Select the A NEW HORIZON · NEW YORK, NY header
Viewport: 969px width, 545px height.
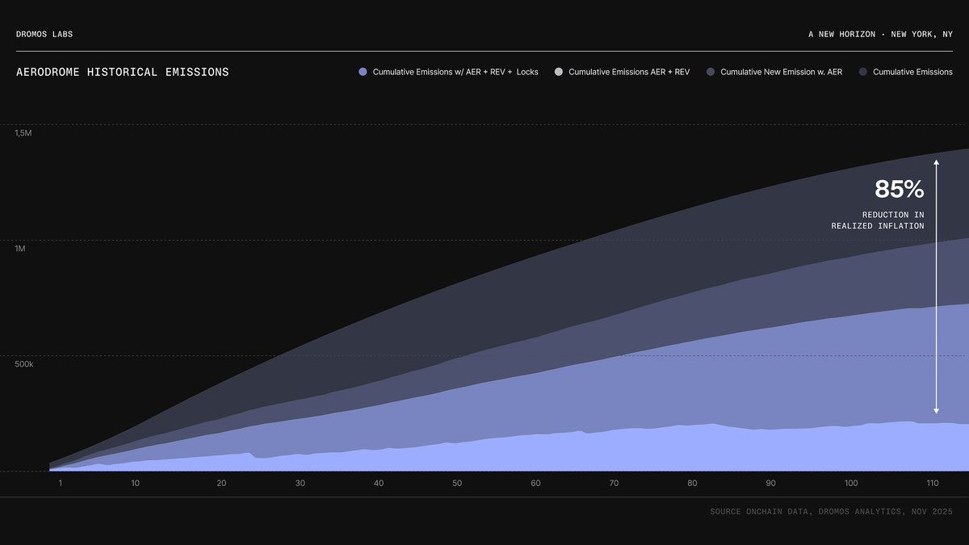click(x=880, y=34)
